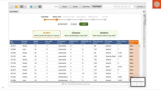Click the Select Inputs step marker

coord(81,19)
